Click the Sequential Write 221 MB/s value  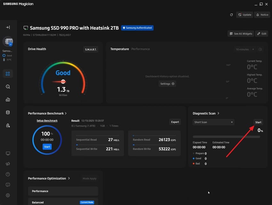coord(113,149)
